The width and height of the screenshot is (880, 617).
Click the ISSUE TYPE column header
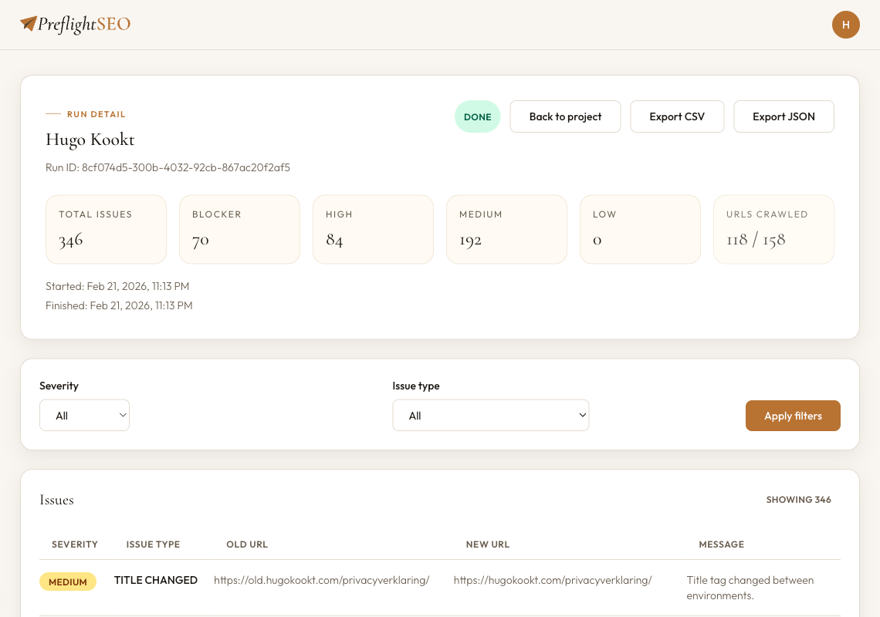(153, 544)
